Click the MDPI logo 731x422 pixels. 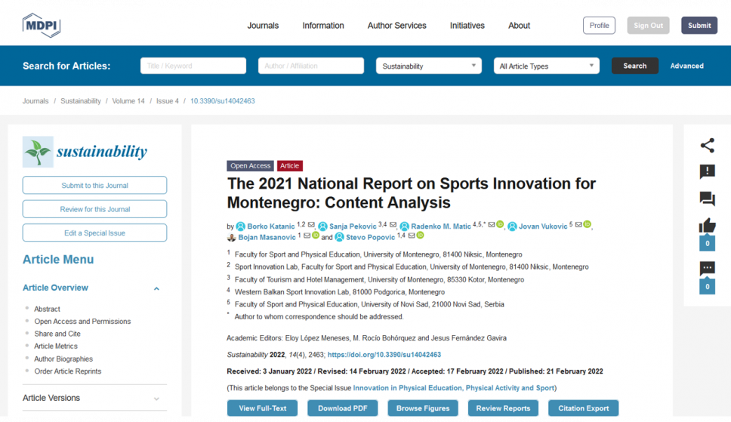click(x=41, y=26)
